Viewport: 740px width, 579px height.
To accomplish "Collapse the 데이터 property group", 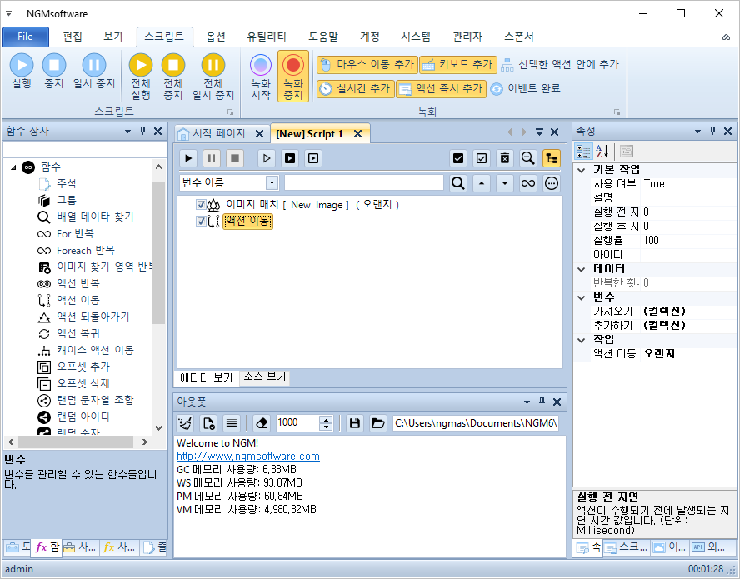I will (582, 269).
